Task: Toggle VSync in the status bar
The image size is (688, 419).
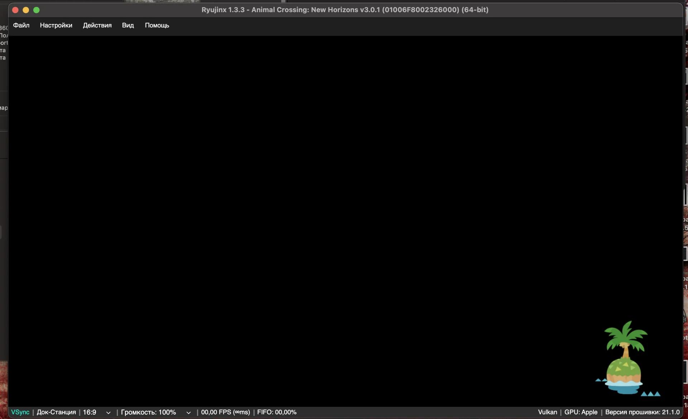Action: (x=20, y=412)
